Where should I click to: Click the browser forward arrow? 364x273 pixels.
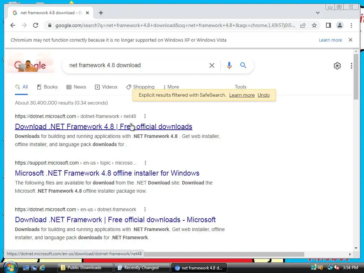(24, 25)
